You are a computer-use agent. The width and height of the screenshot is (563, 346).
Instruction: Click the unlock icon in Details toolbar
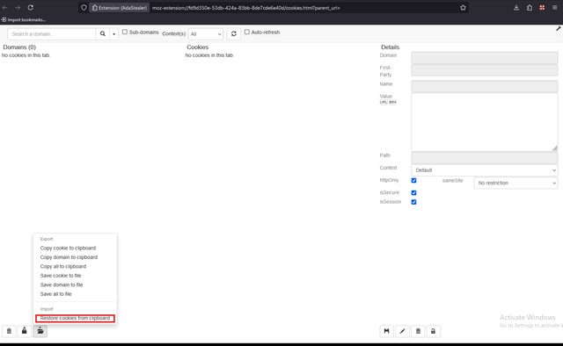click(x=434, y=331)
